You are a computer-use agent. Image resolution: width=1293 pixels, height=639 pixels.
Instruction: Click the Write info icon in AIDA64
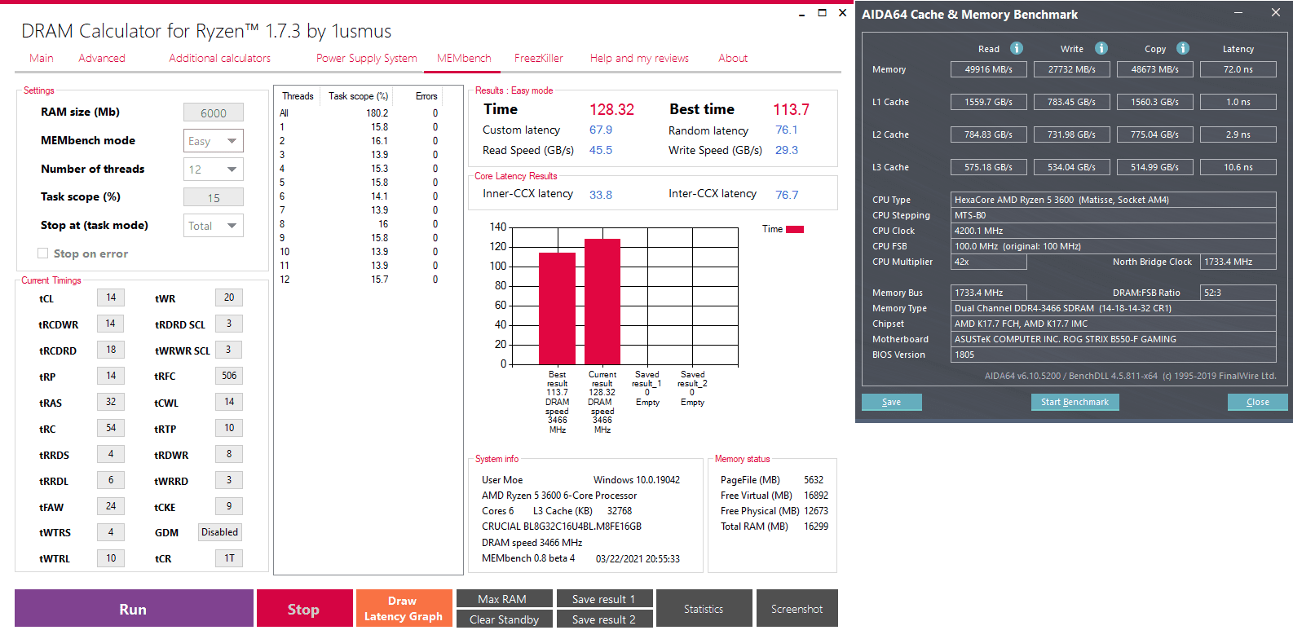[1101, 48]
